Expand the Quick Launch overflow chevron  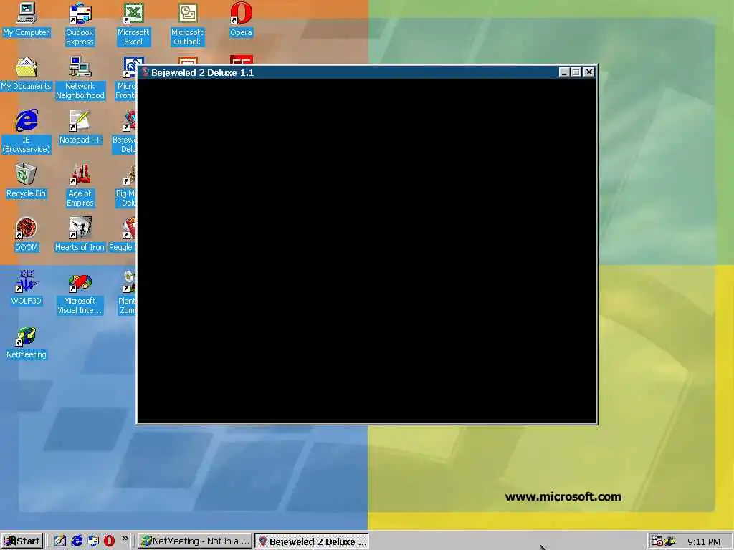125,539
